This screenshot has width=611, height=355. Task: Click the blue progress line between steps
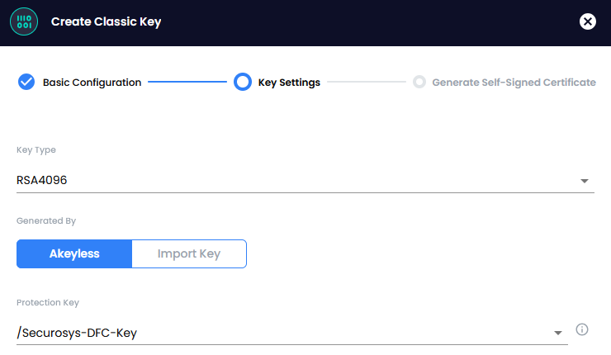(187, 82)
